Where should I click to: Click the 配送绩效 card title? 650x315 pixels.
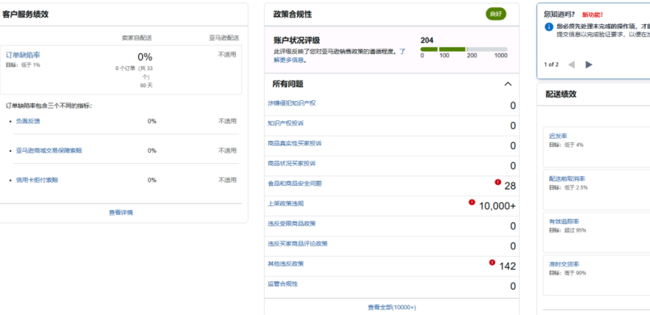tap(561, 94)
